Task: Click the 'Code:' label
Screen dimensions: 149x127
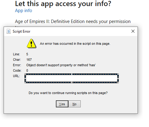Action: (17, 70)
